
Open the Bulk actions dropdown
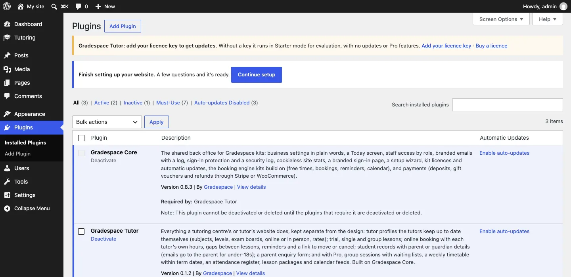pos(107,122)
